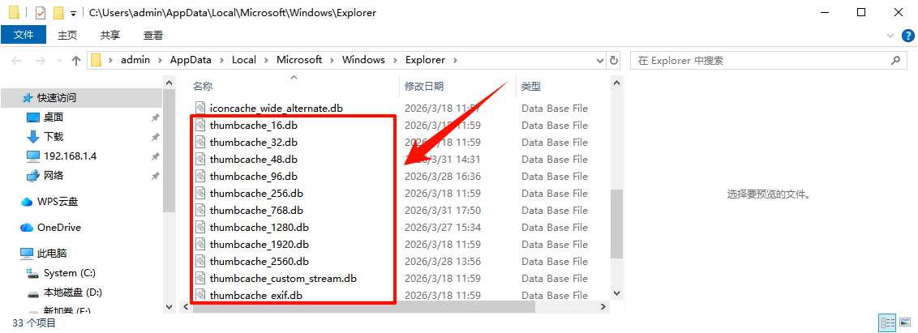
Task: Switch to the 共享 ribbon tab
Action: point(110,35)
